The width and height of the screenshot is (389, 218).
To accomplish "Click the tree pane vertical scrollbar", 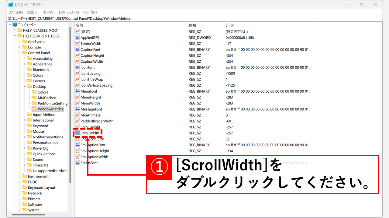I will click(70, 105).
